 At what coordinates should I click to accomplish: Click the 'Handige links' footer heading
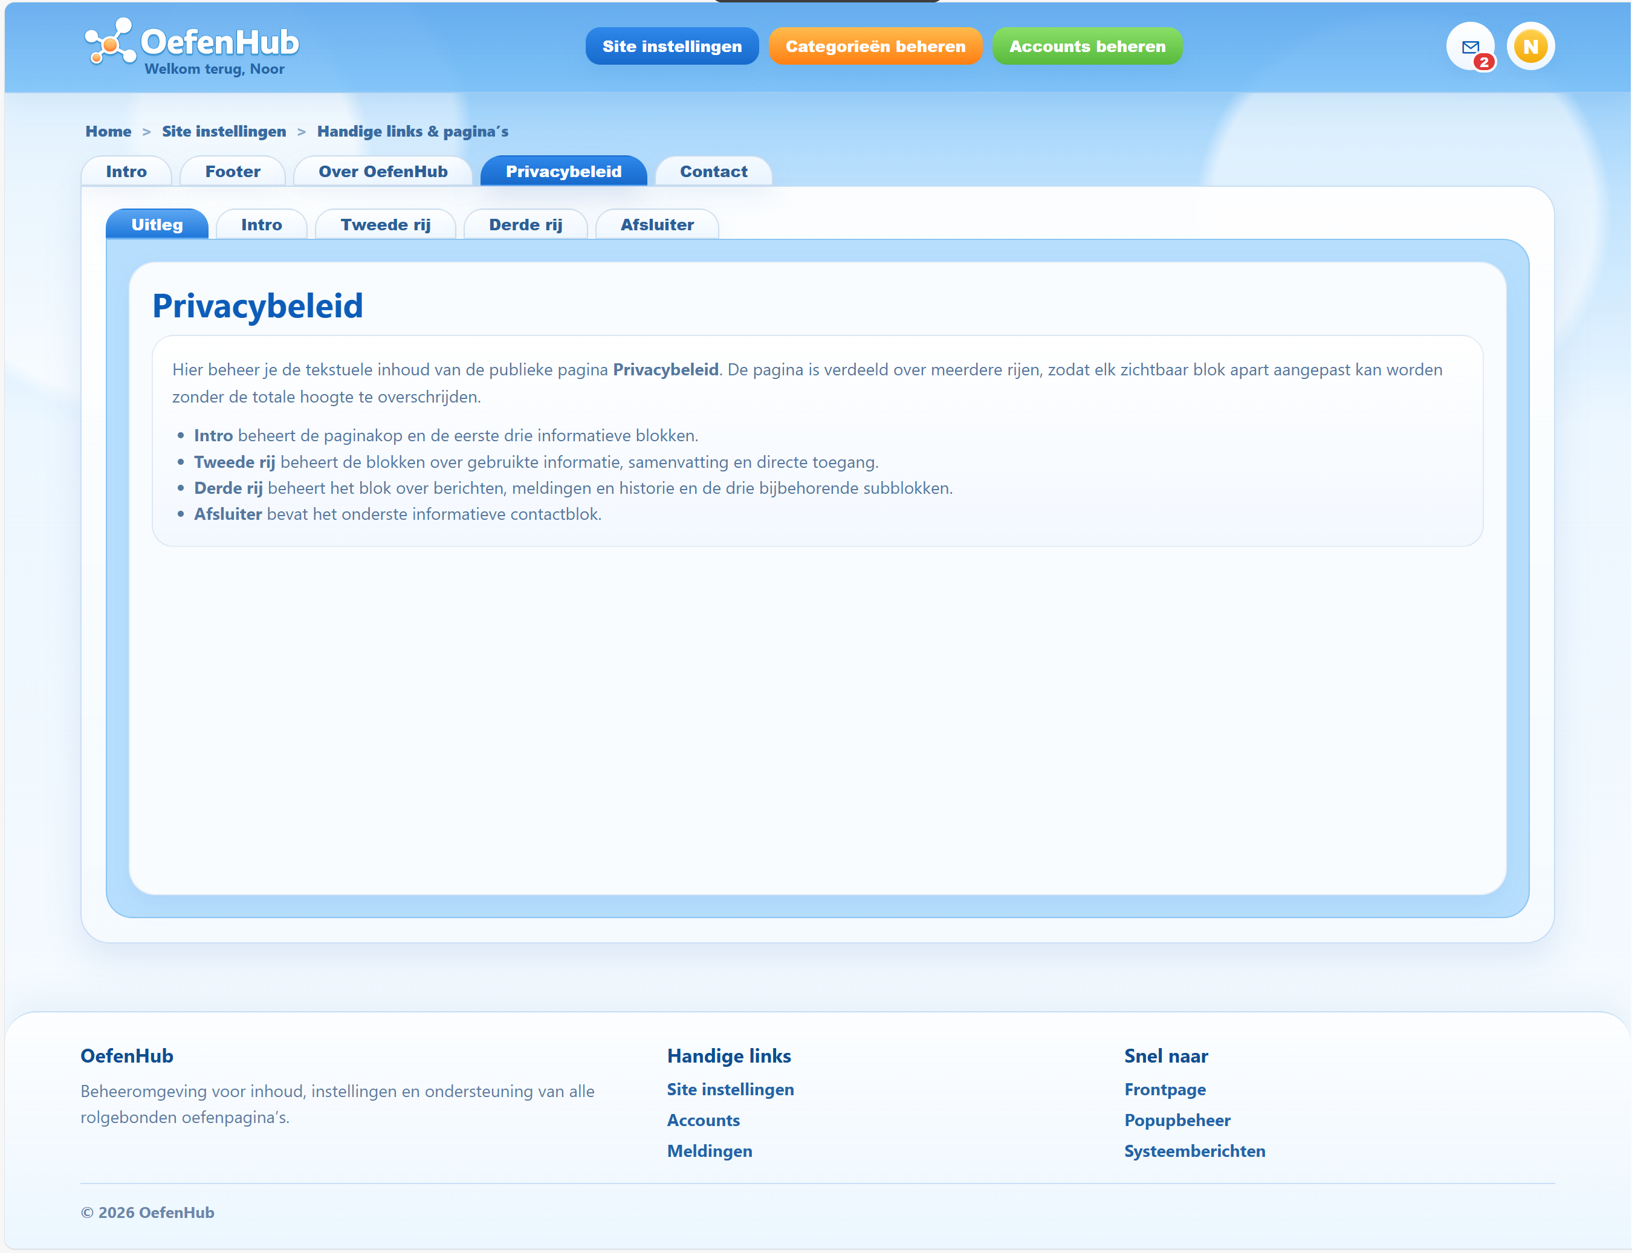click(729, 1055)
